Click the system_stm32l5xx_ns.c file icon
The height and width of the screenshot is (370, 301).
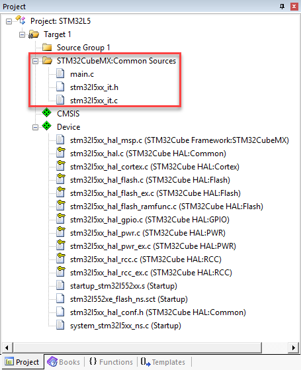[x=60, y=325]
